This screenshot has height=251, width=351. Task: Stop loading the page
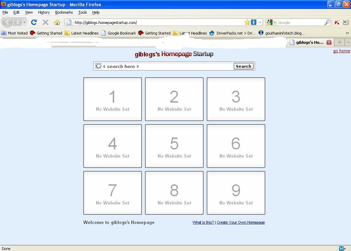(x=45, y=22)
